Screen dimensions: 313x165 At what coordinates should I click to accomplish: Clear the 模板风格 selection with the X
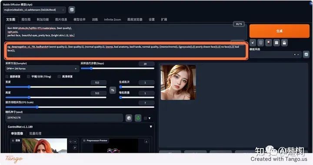coord(295,55)
